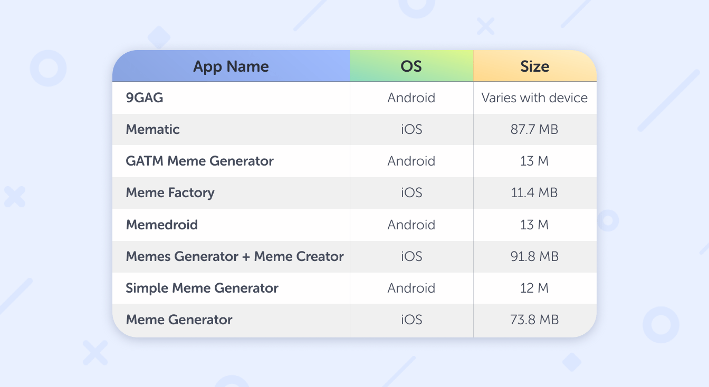
Task: Click the 11.4 MB size value
Action: point(534,192)
